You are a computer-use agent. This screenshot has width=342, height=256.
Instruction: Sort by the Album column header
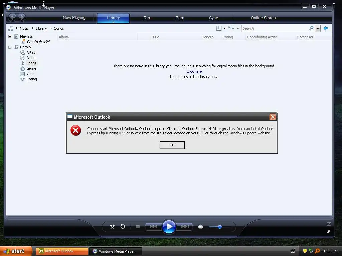[97, 37]
